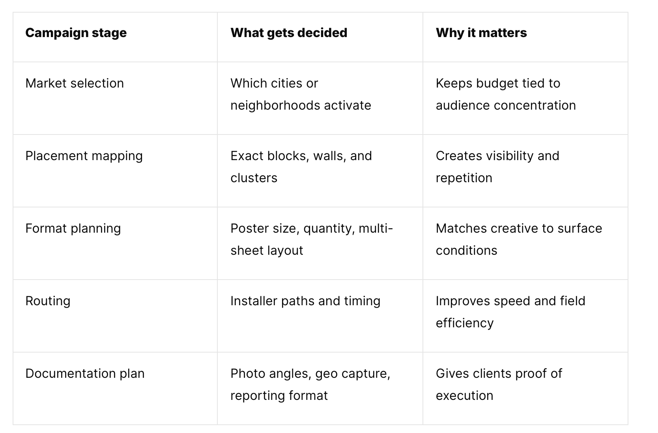Screen dimensions: 658x433
Task: Select the 'Placement mapping' row label
Action: point(84,156)
